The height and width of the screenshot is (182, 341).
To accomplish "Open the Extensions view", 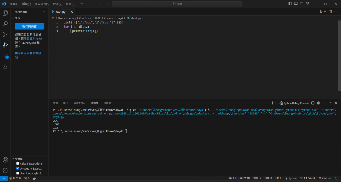I will (x=5, y=56).
